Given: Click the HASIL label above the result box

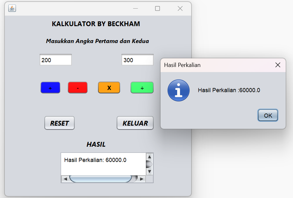Looking at the screenshot, I should (x=96, y=144).
